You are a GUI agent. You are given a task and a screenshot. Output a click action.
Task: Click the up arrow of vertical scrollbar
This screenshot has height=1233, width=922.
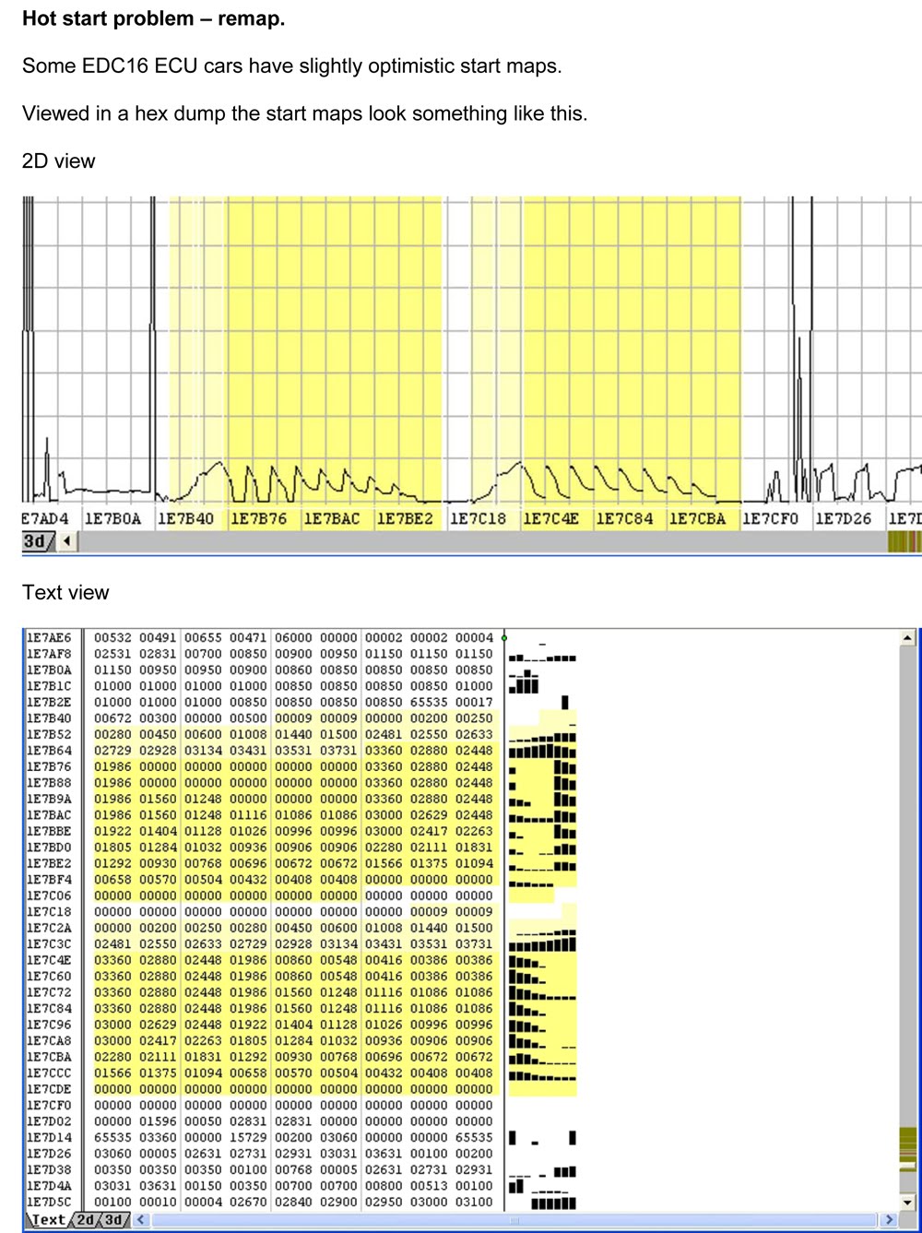[x=907, y=637]
